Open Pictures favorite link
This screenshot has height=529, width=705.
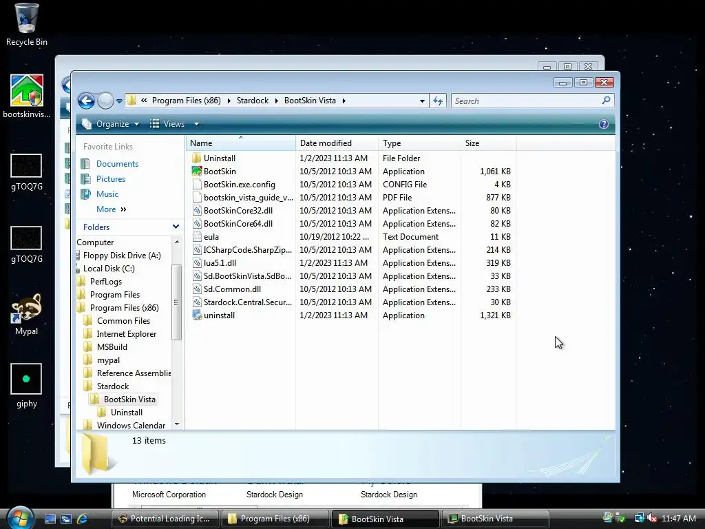click(111, 179)
